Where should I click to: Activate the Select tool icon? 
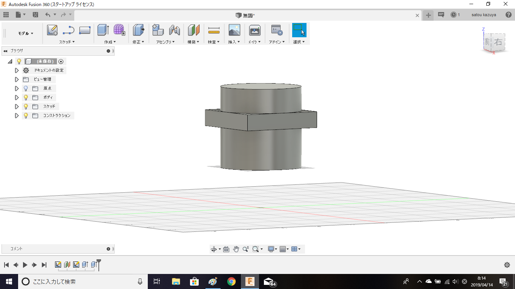click(x=299, y=30)
